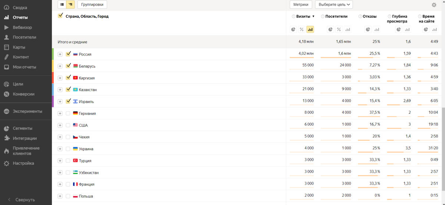Click the Цели target icon
This screenshot has height=205, width=445.
[6, 84]
